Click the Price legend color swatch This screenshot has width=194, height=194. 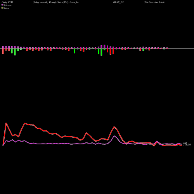[2, 8]
